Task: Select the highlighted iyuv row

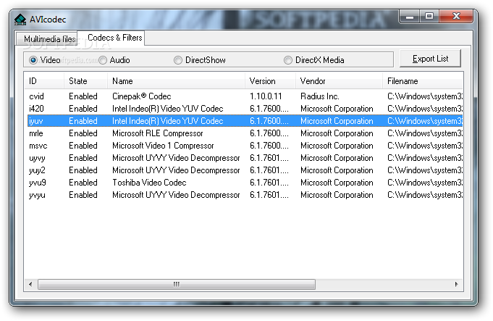Action: point(245,121)
